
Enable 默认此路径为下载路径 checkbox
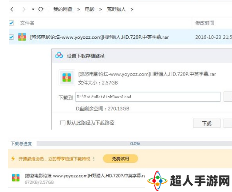(x=63, y=123)
